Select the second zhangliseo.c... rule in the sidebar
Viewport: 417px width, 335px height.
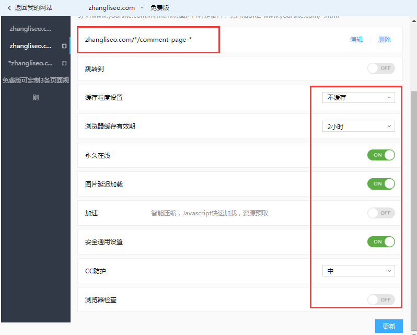tap(30, 46)
